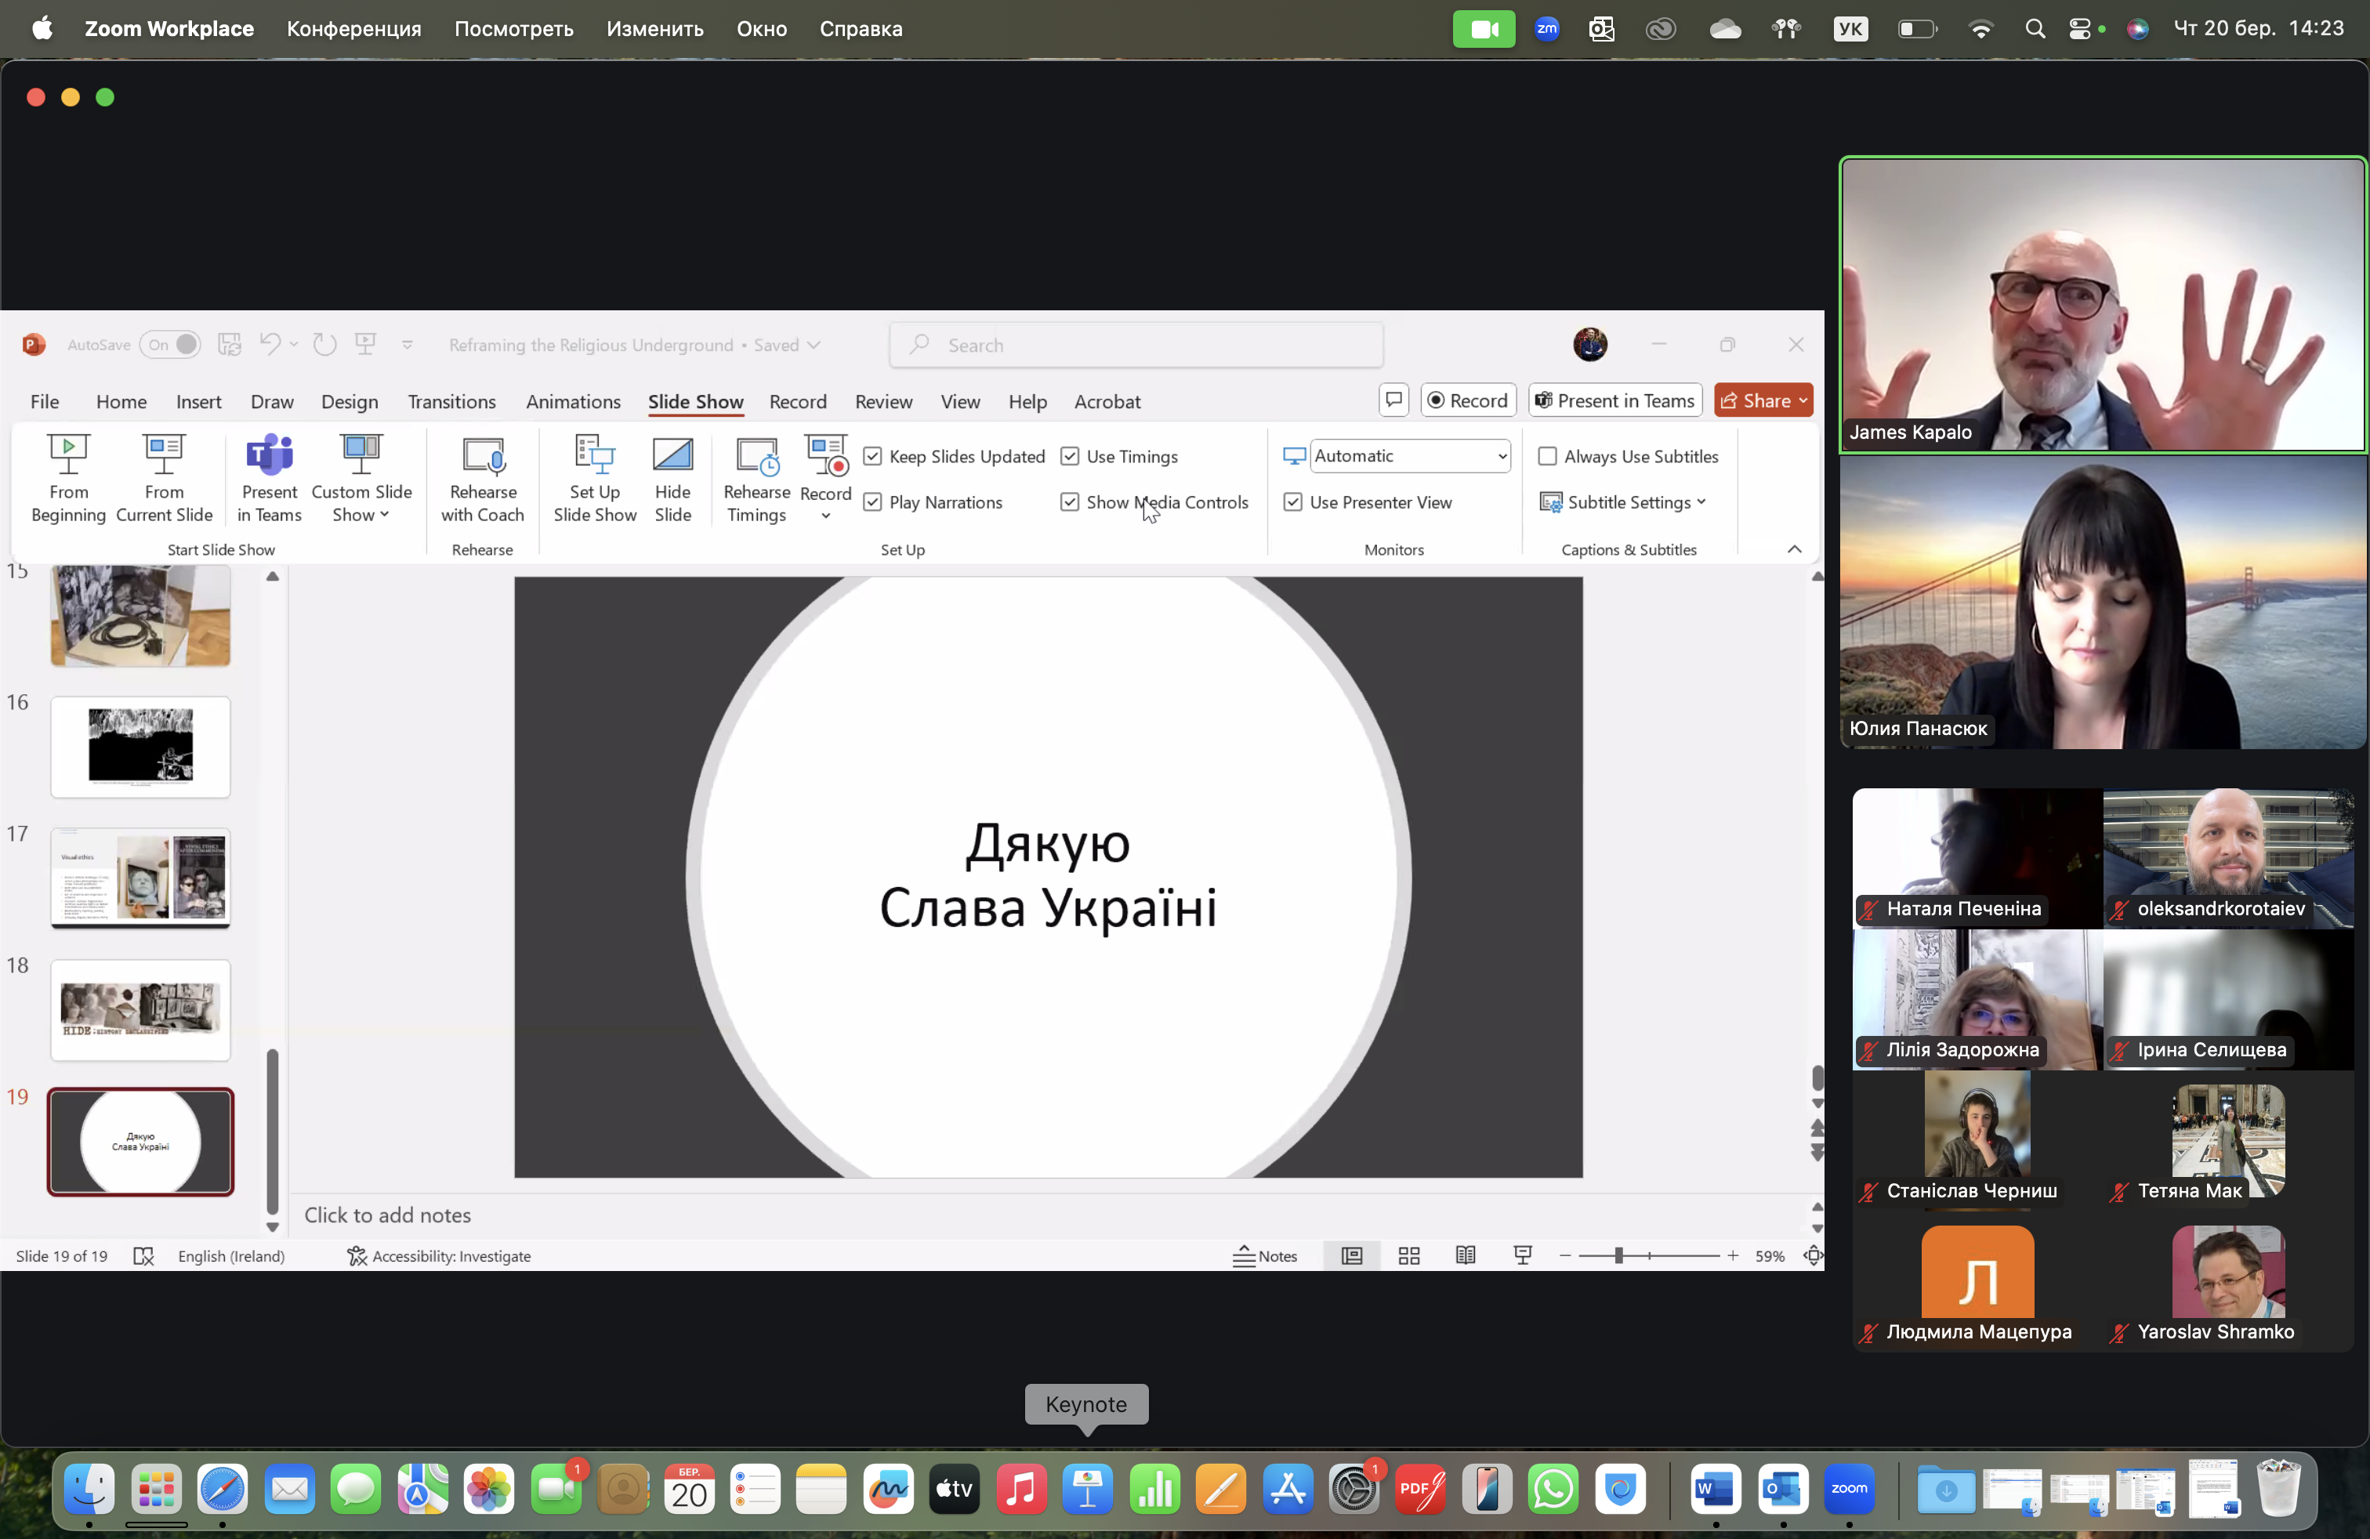This screenshot has height=1539, width=2370.
Task: Open the Справка menu
Action: (861, 29)
